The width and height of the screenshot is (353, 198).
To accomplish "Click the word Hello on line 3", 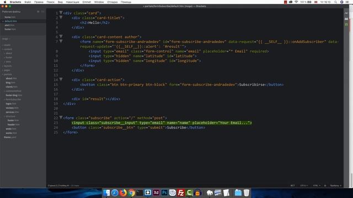I will click(x=94, y=23).
